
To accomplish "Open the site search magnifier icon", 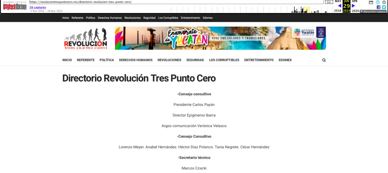I will [x=324, y=60].
